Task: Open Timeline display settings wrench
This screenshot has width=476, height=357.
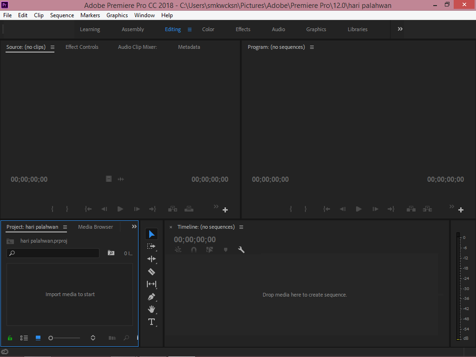Action: (241, 250)
